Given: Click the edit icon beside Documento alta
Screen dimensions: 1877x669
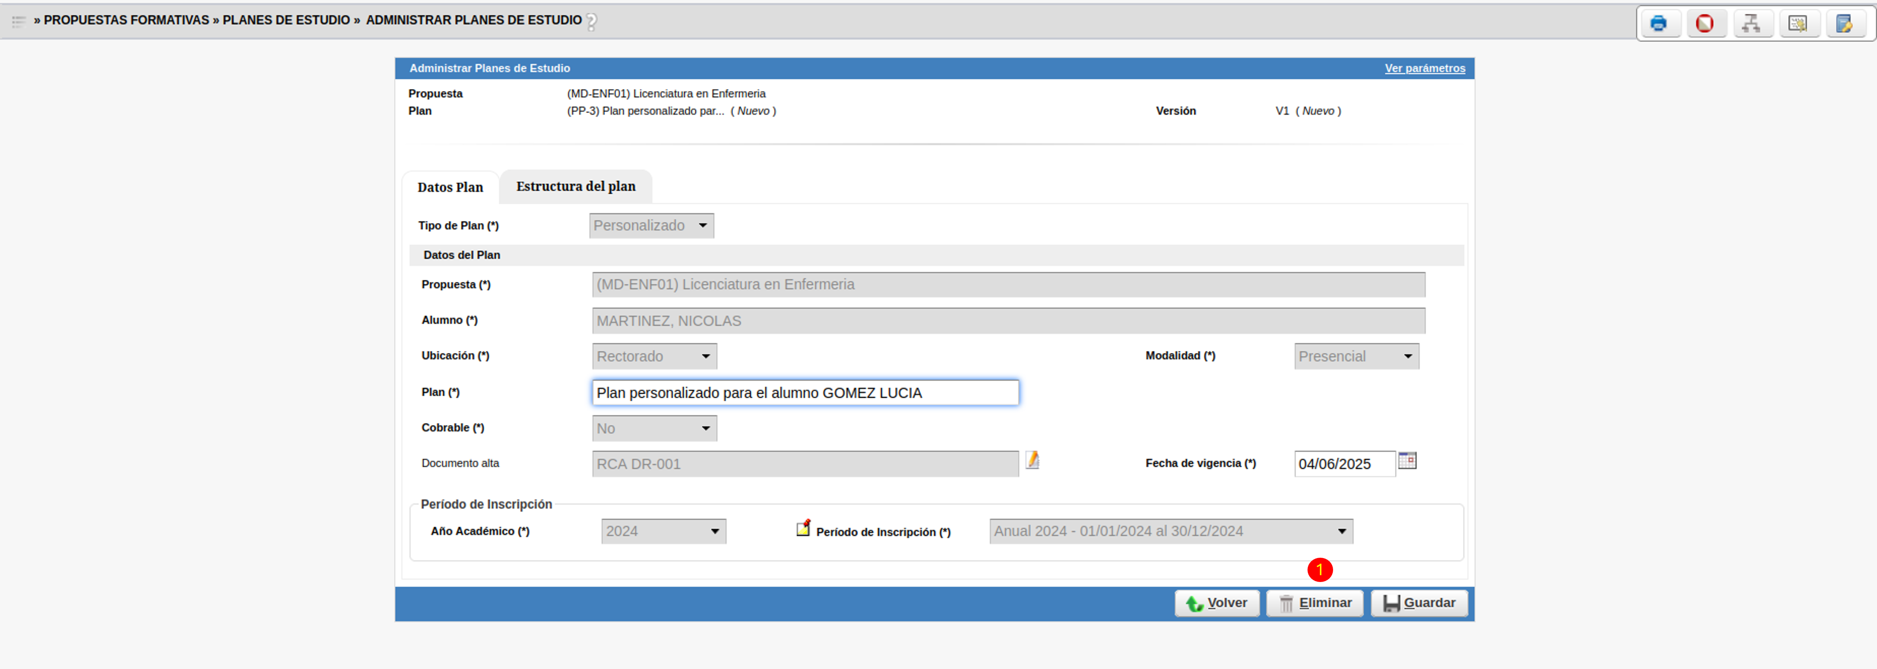Looking at the screenshot, I should [1032, 460].
